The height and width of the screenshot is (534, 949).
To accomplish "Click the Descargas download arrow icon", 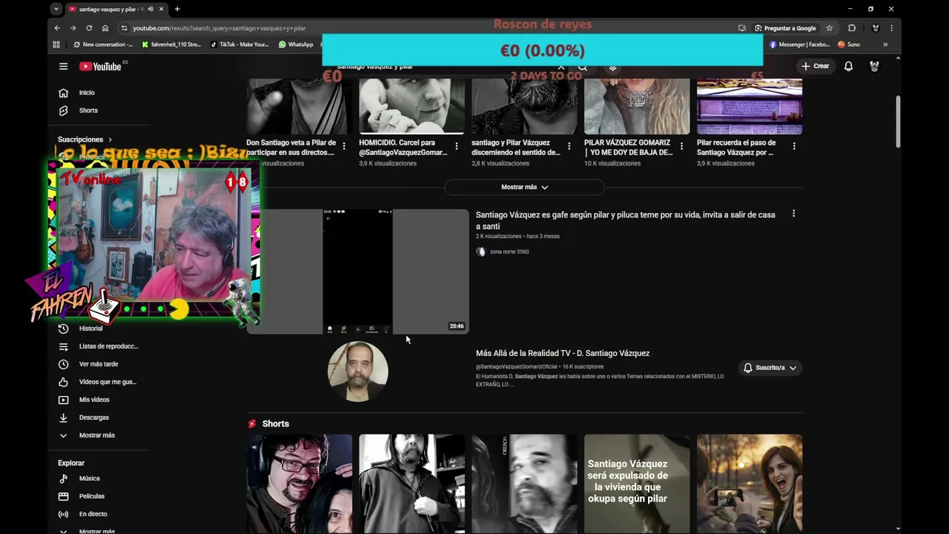I will [x=63, y=418].
